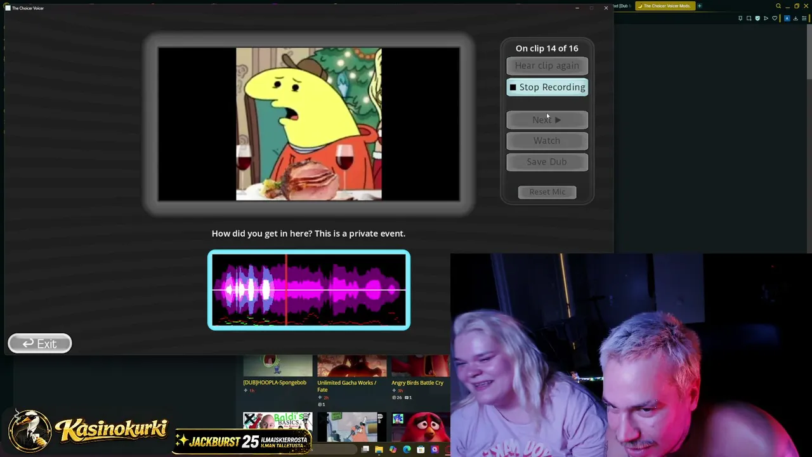Exit the Choicer Voicer dubbing screen
Viewport: 812px width, 457px height.
39,343
